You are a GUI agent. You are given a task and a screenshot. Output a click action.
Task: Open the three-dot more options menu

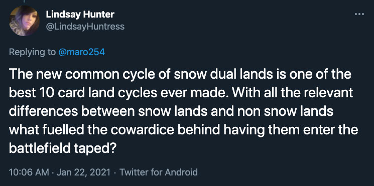[359, 15]
